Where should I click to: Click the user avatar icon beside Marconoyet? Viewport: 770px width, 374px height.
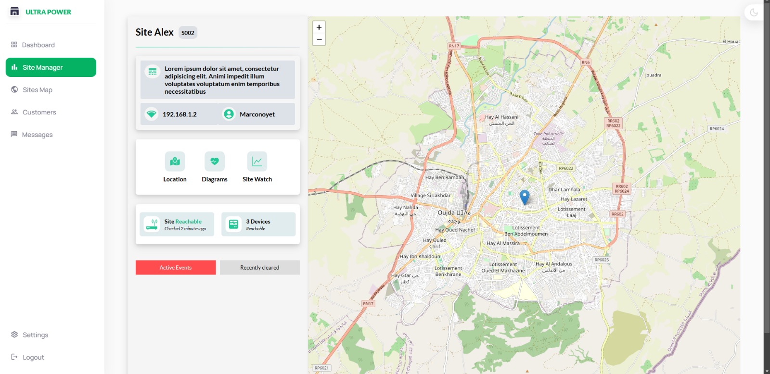pos(229,114)
